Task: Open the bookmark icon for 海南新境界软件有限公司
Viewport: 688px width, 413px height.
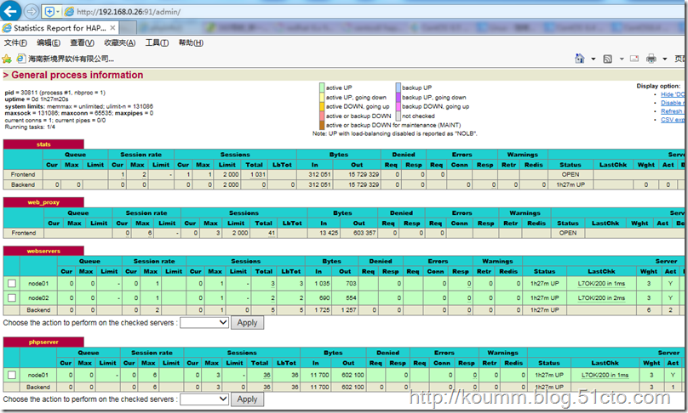Action: tap(20, 59)
